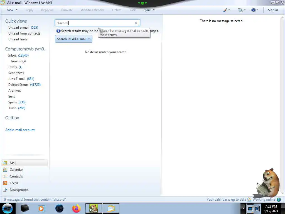Click Junk in the toolbar

[x=132, y=10]
